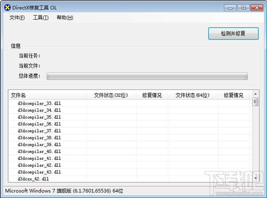267x198 pixels.
Task: Click the 总体进度 progress bar
Action: click(x=147, y=76)
